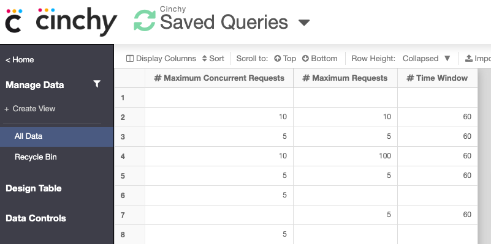The width and height of the screenshot is (491, 244).
Task: Click the Import upload icon
Action: click(x=469, y=59)
